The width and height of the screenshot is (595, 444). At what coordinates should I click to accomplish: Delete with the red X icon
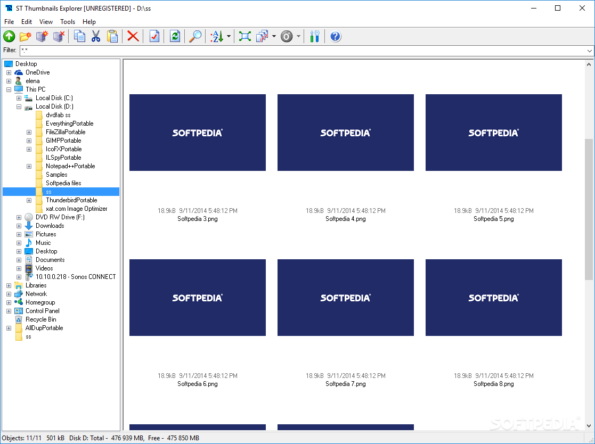133,36
